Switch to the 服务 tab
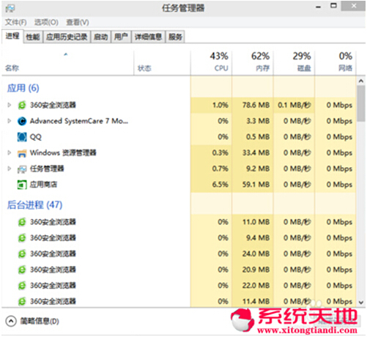Image resolution: width=367 pixels, height=337 pixels. (x=175, y=37)
